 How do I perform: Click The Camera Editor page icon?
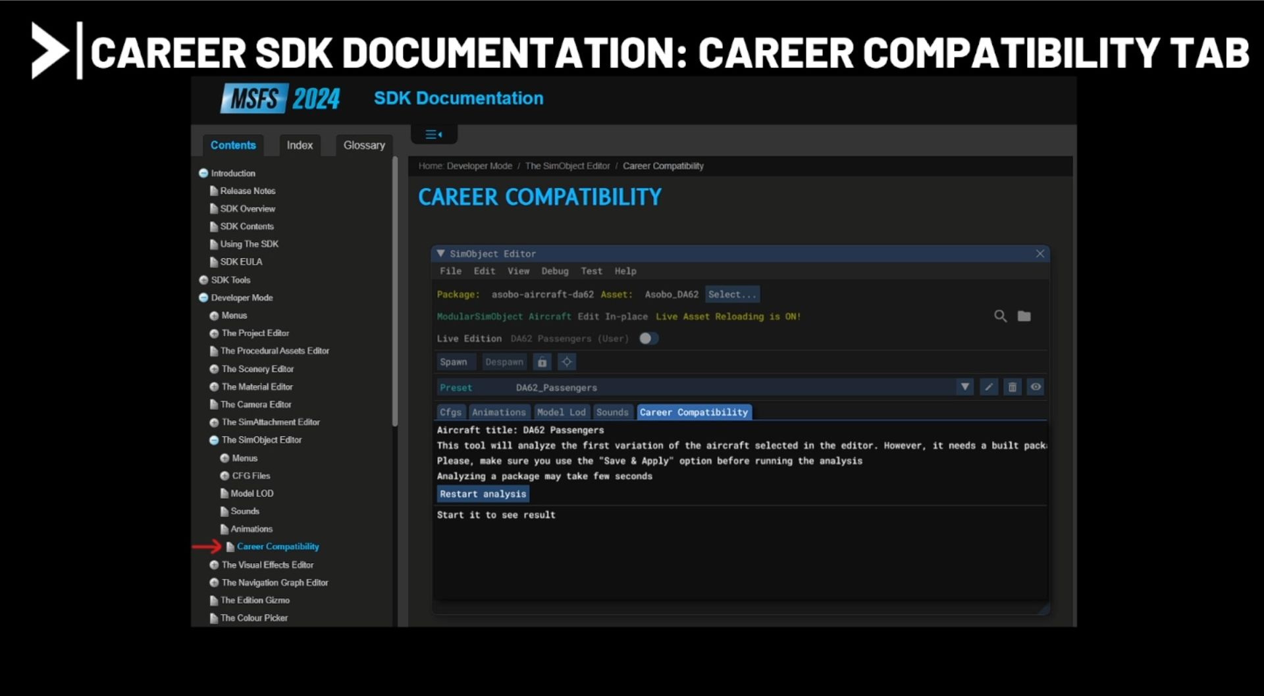point(213,405)
